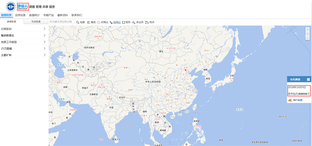Choose the 多边形 polygon drawing tool
Viewport: 312px width, 146px height.
point(138,22)
